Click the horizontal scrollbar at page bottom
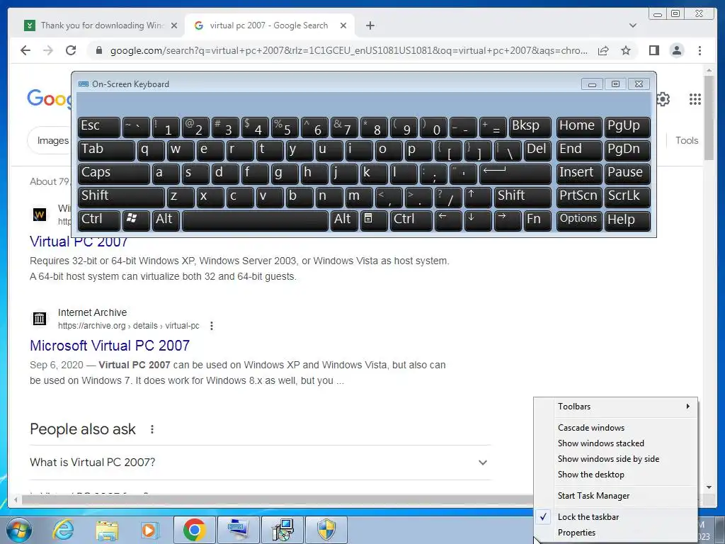Screen dimensions: 725x544 pyautogui.click(x=277, y=499)
